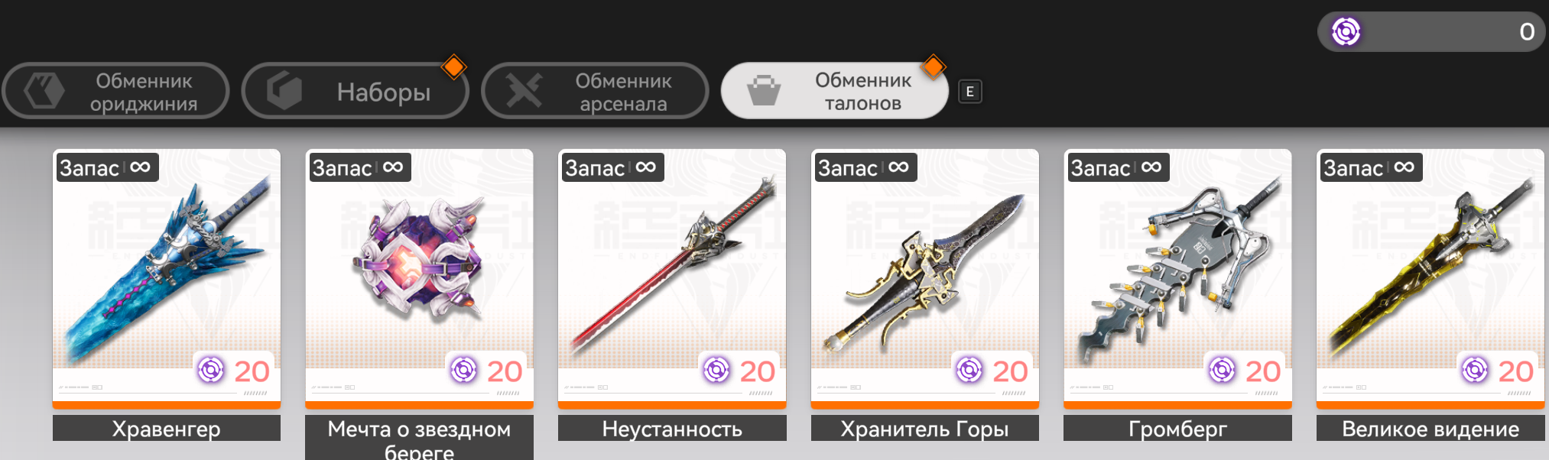The height and width of the screenshot is (460, 1549).
Task: Open the Обменник арсенала tab
Action: click(595, 91)
